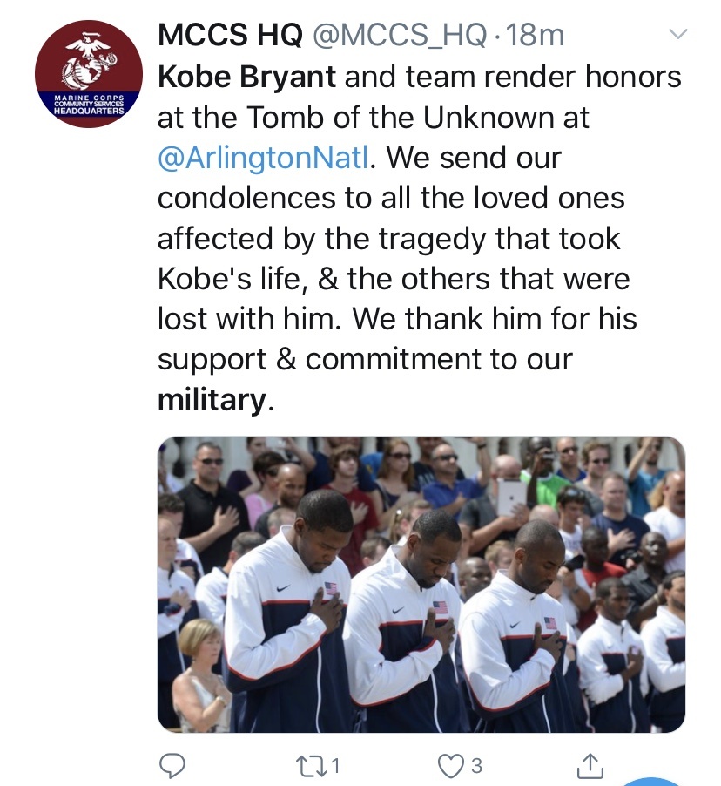Click the 18m timestamp
Image resolution: width=721 pixels, height=786 pixels.
pyautogui.click(x=535, y=35)
